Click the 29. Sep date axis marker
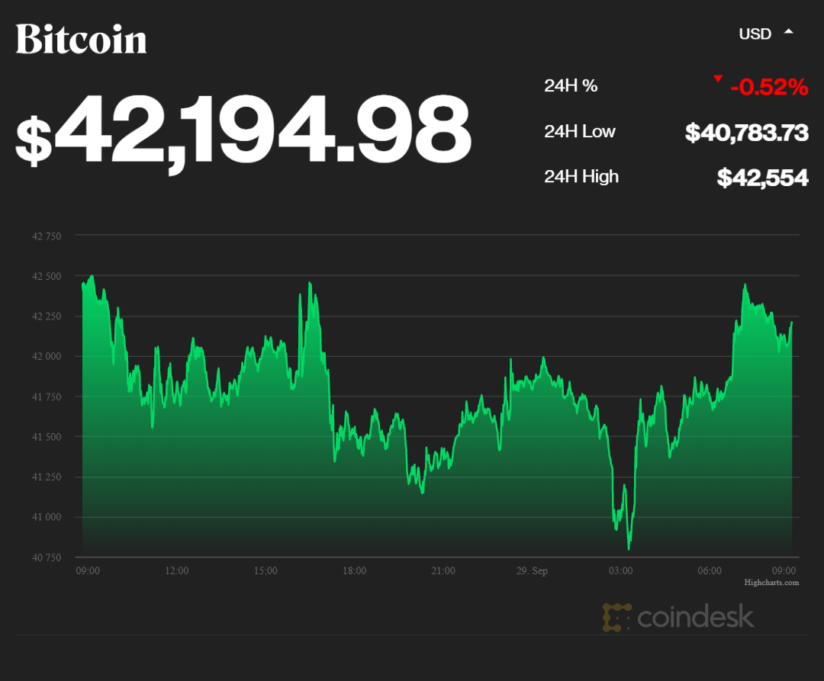 532,570
